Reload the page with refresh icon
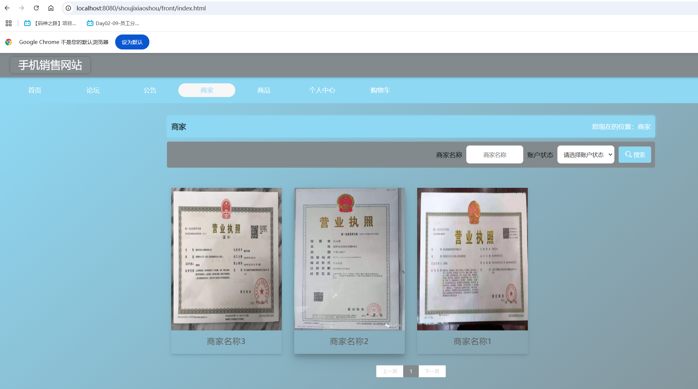 [36, 8]
